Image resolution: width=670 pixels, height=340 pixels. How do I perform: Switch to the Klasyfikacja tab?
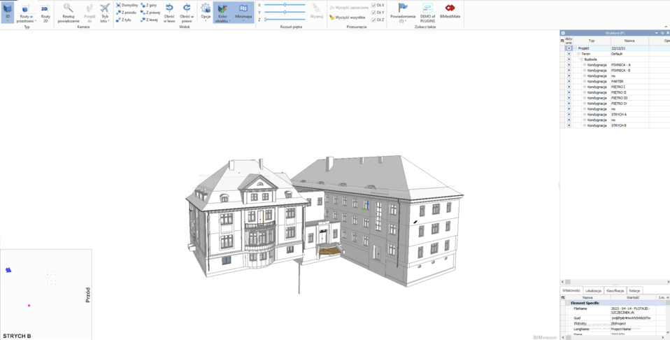click(615, 290)
